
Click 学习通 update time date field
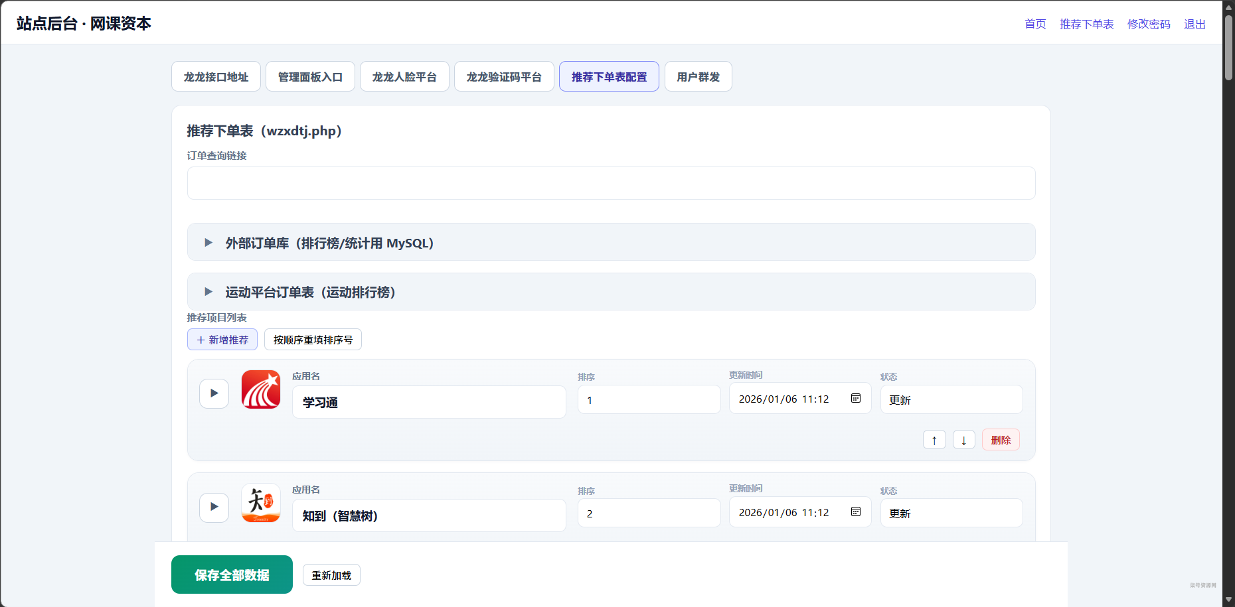[800, 399]
